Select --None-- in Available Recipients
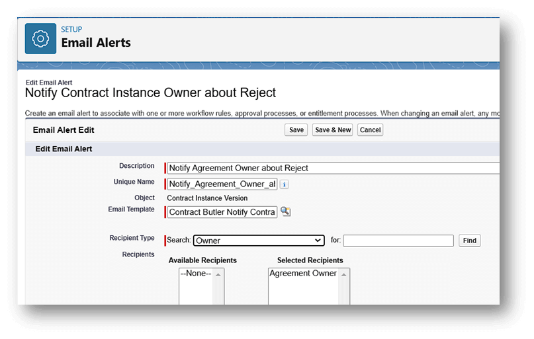 [196, 274]
